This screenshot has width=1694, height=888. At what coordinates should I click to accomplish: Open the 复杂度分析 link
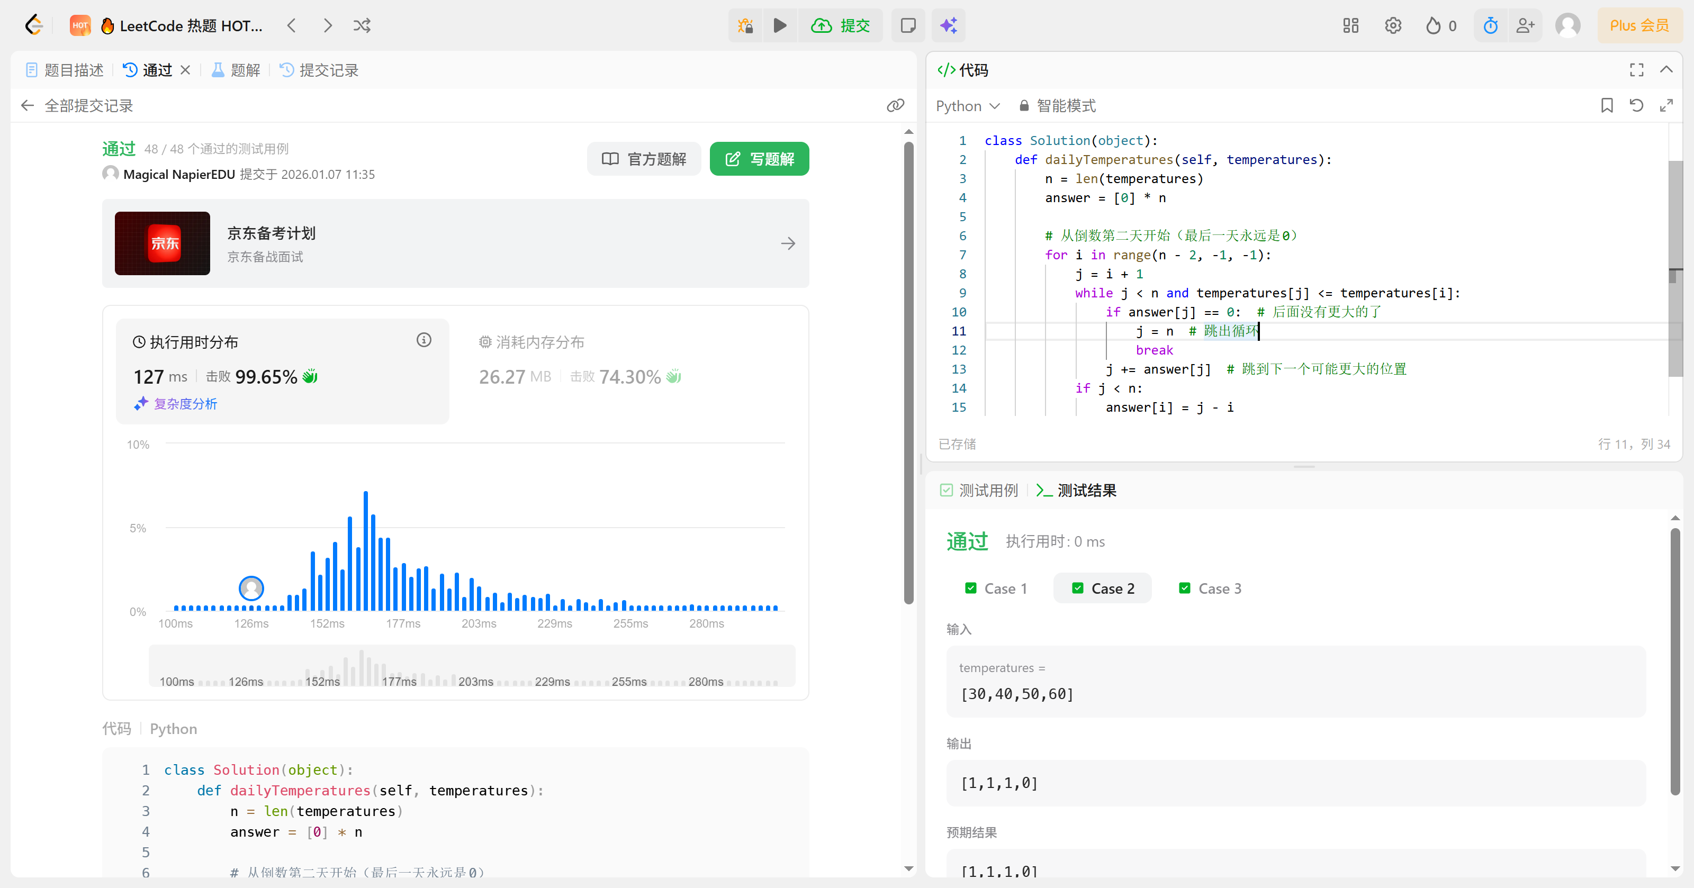(x=176, y=404)
